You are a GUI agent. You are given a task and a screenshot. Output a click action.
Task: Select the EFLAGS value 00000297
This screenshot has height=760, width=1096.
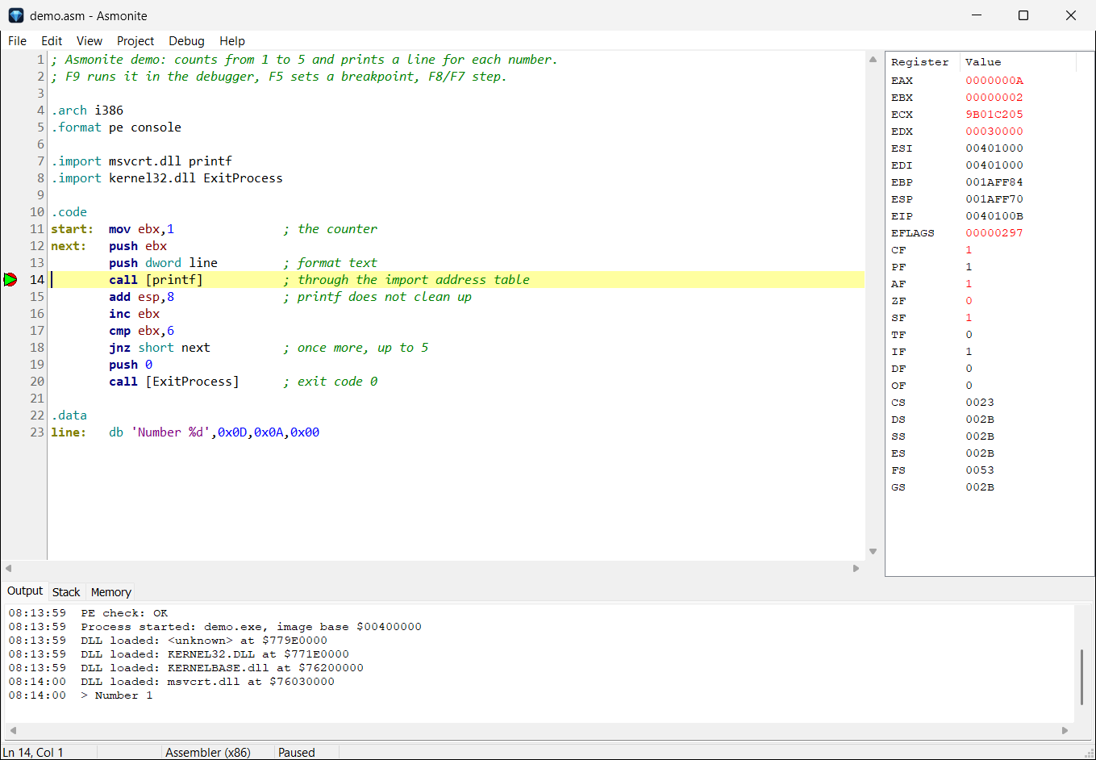click(994, 233)
